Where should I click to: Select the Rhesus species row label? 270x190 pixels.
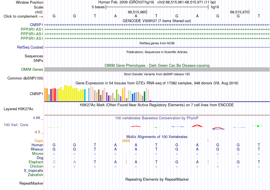37,149
